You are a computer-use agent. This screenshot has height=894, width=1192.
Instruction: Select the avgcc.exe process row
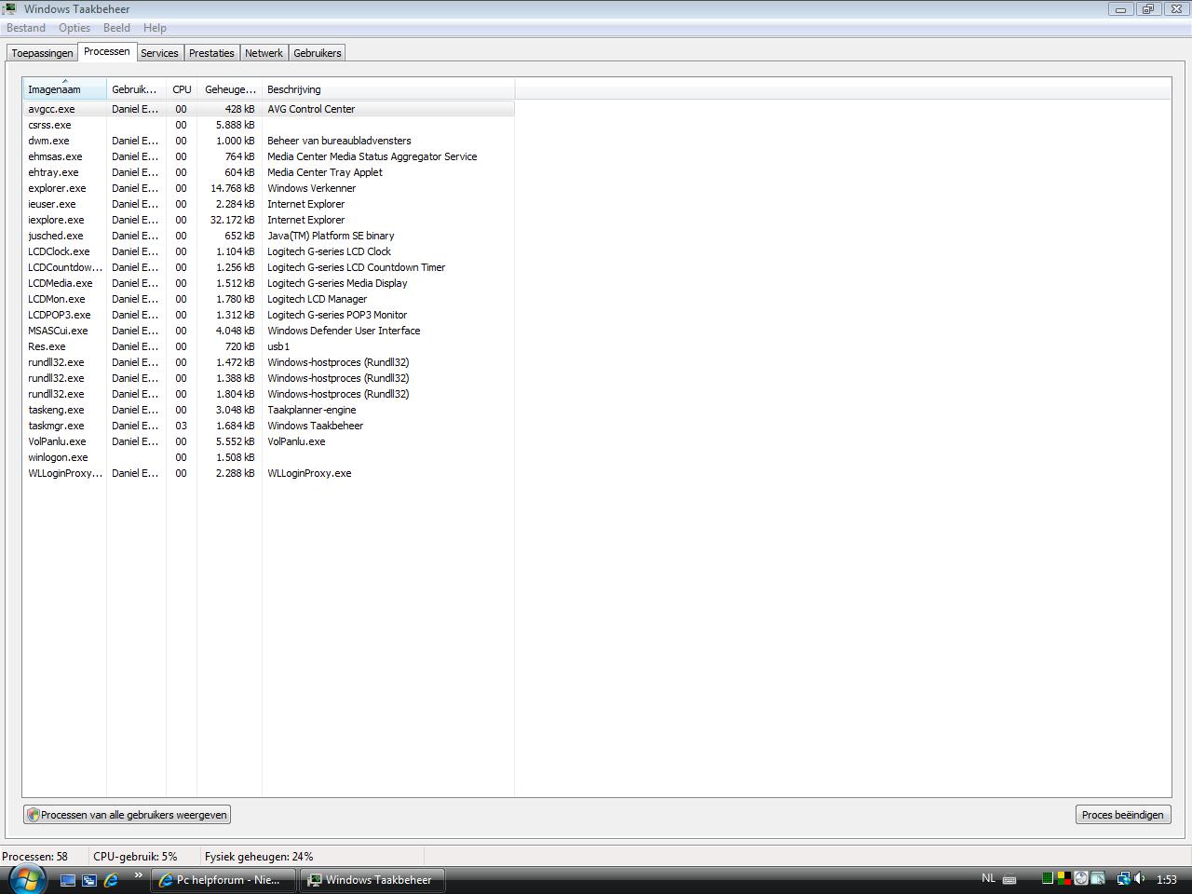269,109
